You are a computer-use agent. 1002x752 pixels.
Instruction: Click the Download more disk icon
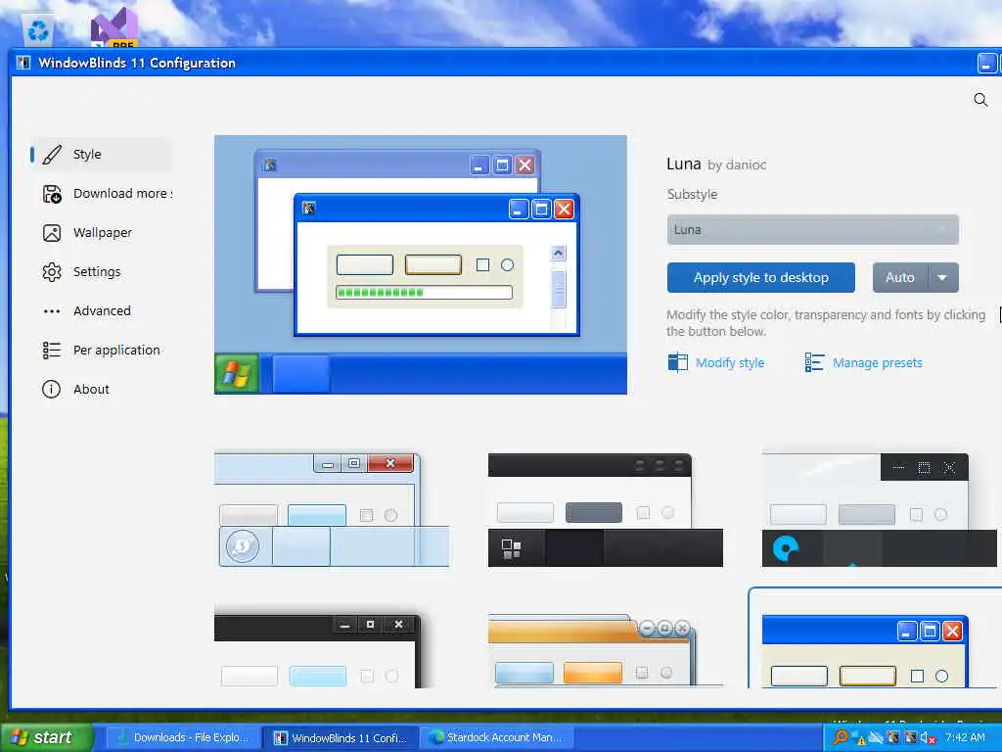pyautogui.click(x=52, y=194)
